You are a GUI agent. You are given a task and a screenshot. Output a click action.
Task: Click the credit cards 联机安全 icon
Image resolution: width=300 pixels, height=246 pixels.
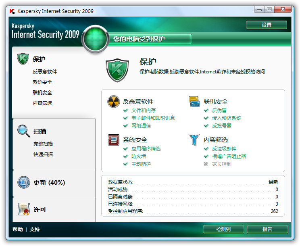pyautogui.click(x=194, y=101)
